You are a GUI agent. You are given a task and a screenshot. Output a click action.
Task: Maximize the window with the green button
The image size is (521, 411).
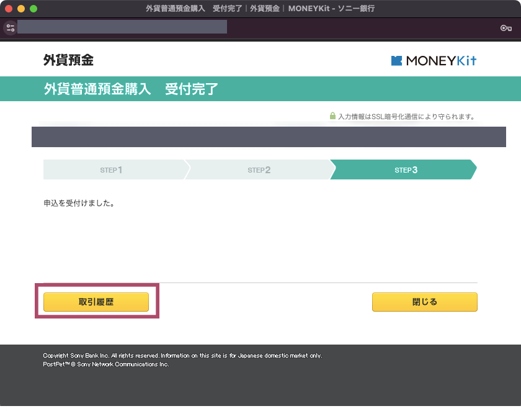coord(33,9)
